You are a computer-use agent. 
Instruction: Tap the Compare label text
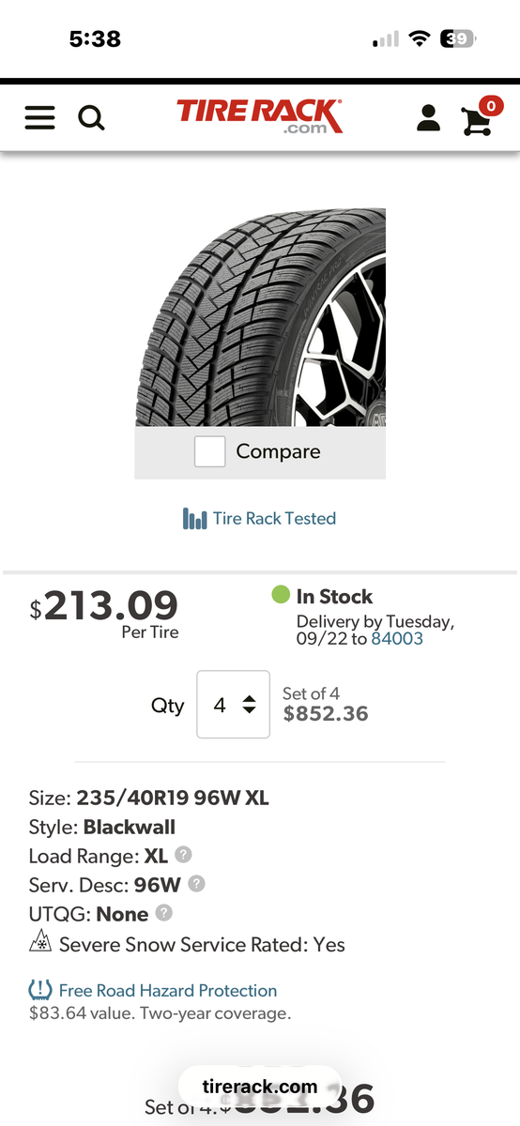pos(278,451)
